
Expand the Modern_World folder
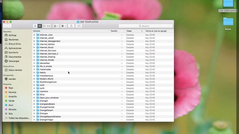pyautogui.click(x=34, y=79)
